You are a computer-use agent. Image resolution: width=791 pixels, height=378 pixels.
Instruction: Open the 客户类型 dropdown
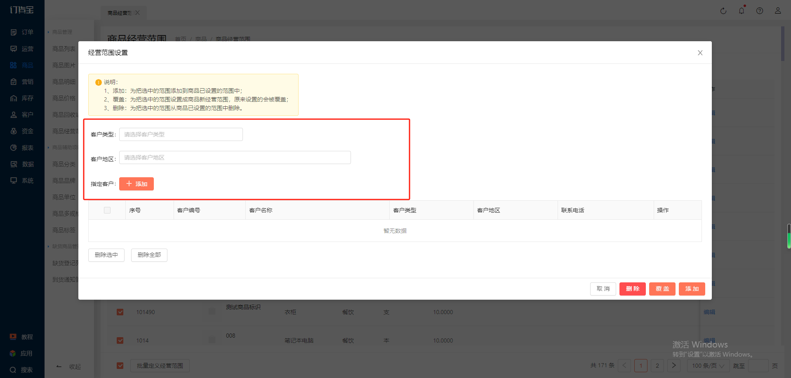point(181,134)
